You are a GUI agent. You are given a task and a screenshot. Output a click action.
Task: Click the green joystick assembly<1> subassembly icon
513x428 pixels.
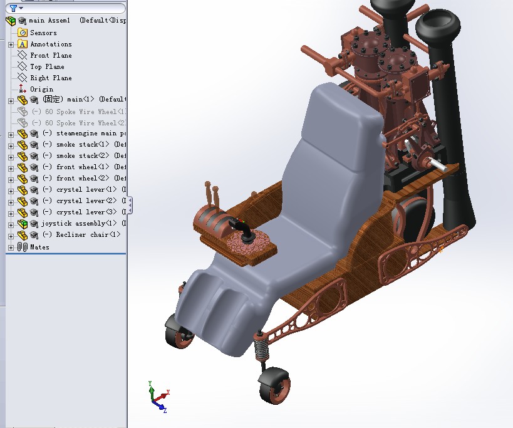tap(23, 224)
